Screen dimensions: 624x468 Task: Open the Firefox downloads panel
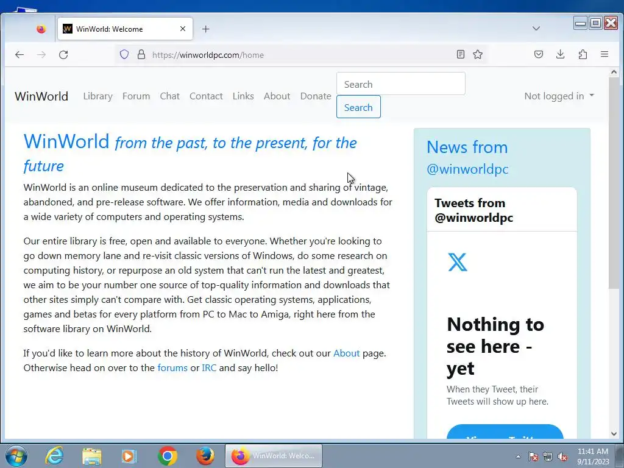coord(561,54)
